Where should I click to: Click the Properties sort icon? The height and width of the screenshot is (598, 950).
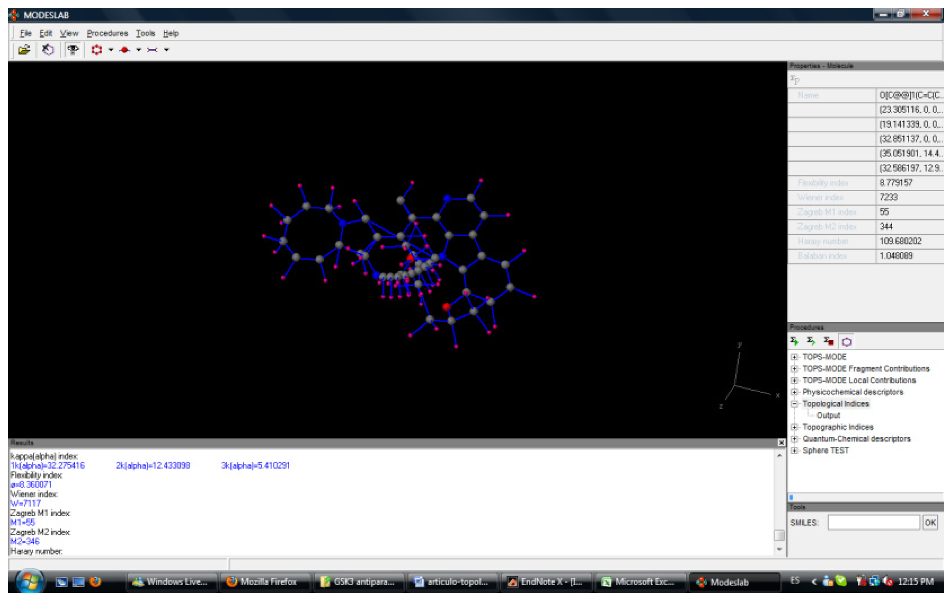click(x=795, y=79)
